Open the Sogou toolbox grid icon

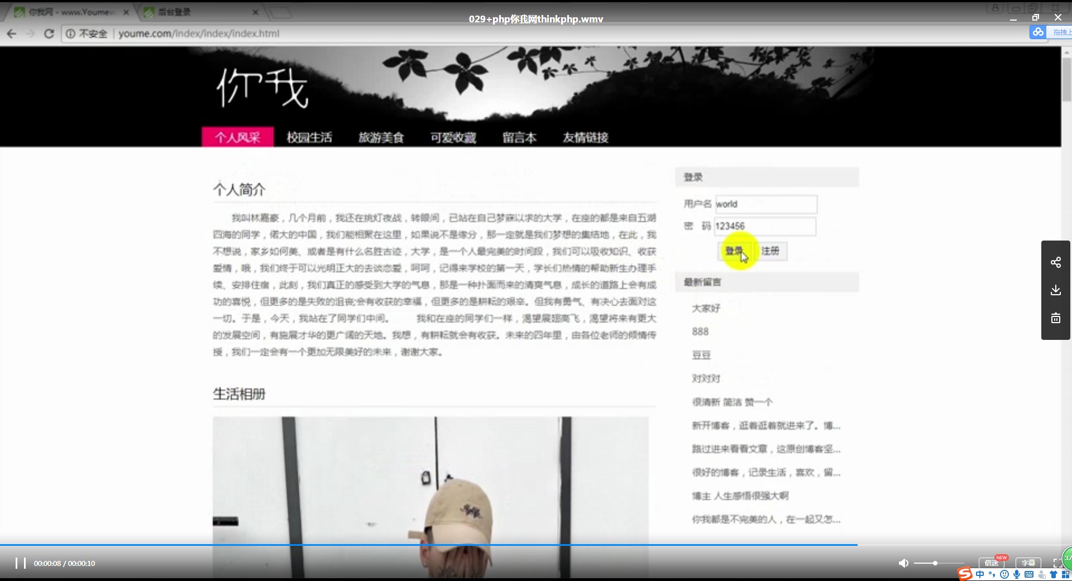pos(1065,574)
